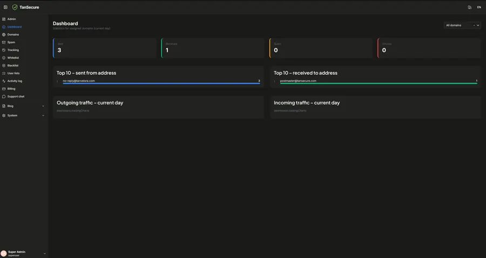The height and width of the screenshot is (258, 486).
Task: Switch language using the EN button
Action: tap(479, 7)
